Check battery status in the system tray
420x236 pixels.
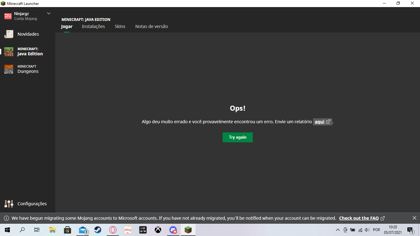[353, 230]
